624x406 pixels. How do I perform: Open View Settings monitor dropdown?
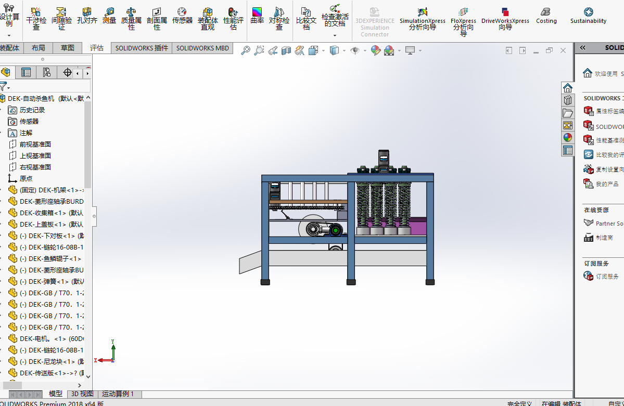(420, 51)
